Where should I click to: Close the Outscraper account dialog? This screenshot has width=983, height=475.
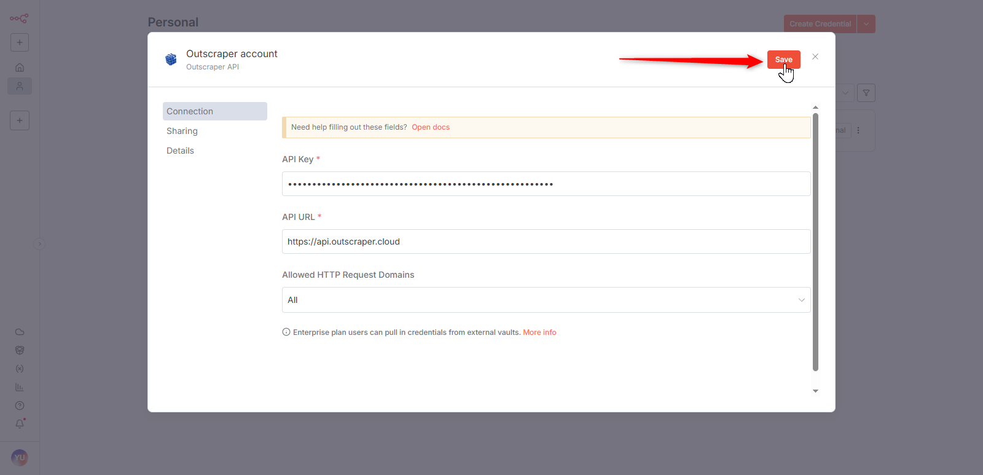click(x=815, y=57)
